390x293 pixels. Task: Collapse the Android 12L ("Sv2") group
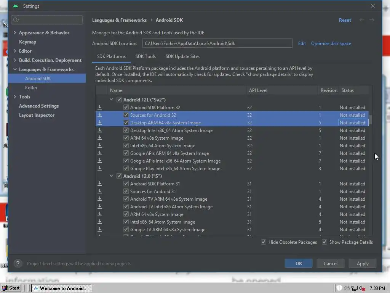112,100
